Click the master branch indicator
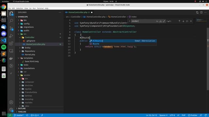The width and height of the screenshot is (209, 117). pos(19,115)
